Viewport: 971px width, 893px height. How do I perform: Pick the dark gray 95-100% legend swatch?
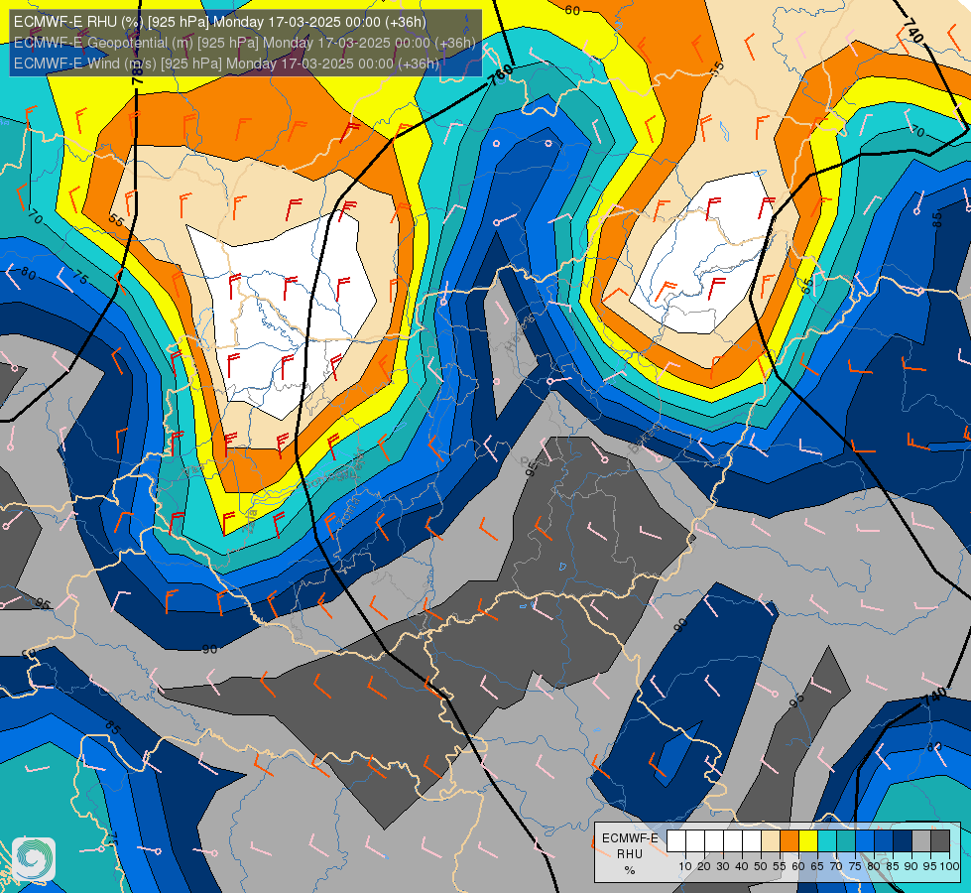point(940,841)
